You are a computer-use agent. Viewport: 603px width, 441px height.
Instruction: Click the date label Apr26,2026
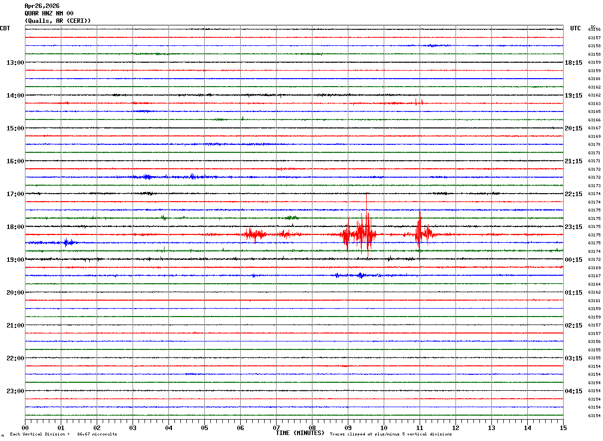tap(42, 6)
